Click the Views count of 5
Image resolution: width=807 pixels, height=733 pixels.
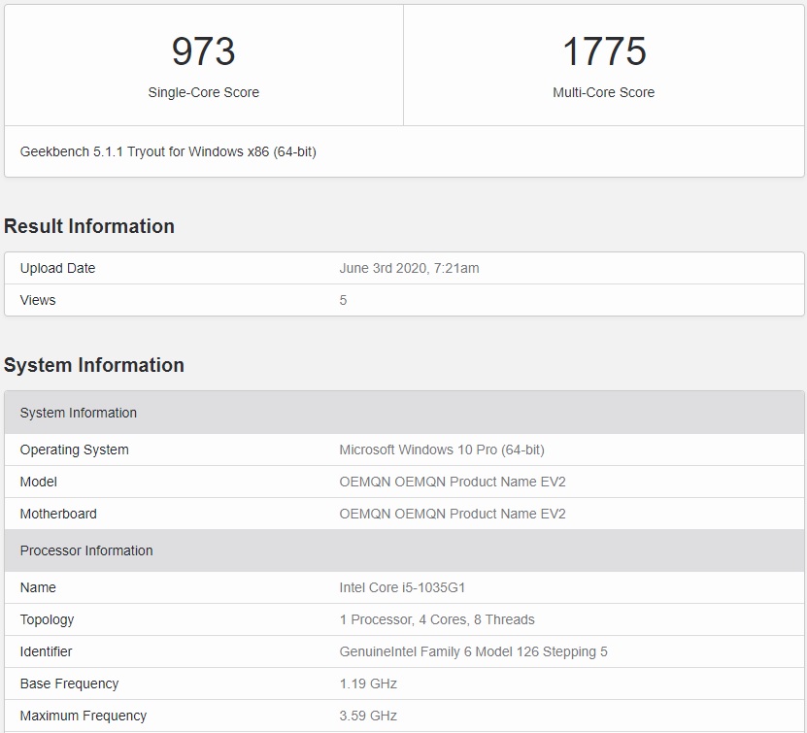[x=344, y=300]
